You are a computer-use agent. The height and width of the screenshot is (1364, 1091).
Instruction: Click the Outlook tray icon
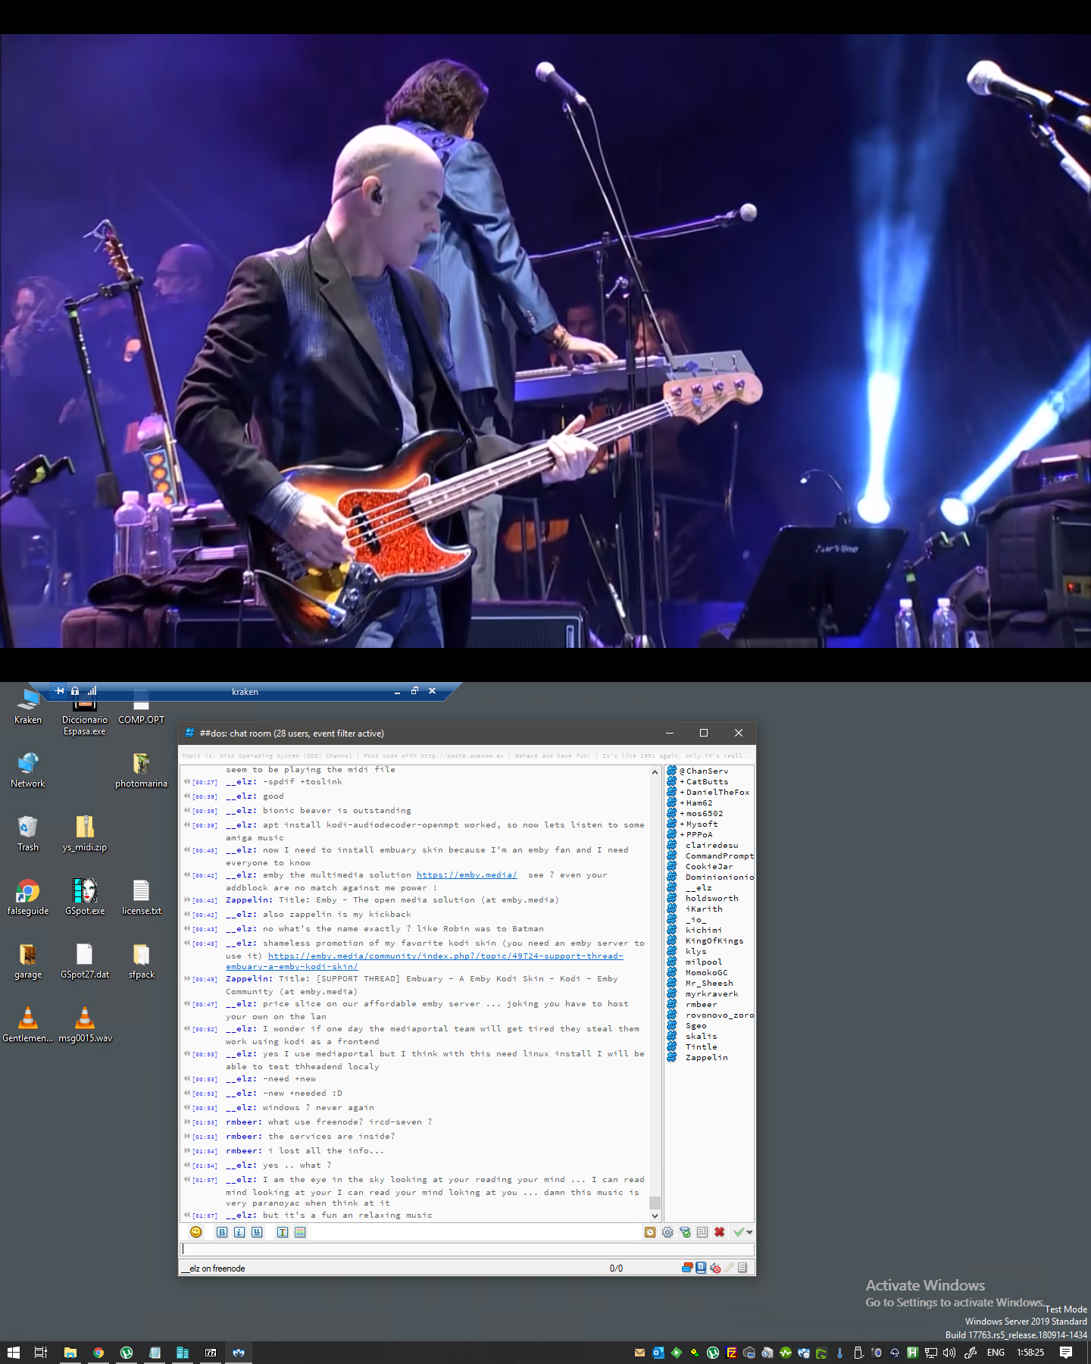[658, 1353]
